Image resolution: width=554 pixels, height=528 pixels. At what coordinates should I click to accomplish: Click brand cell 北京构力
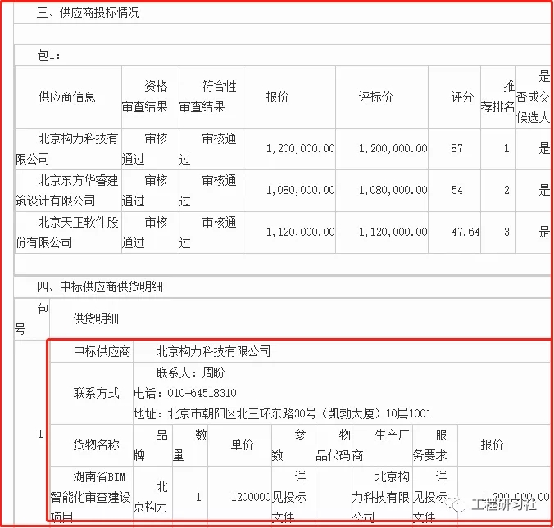tap(151, 497)
